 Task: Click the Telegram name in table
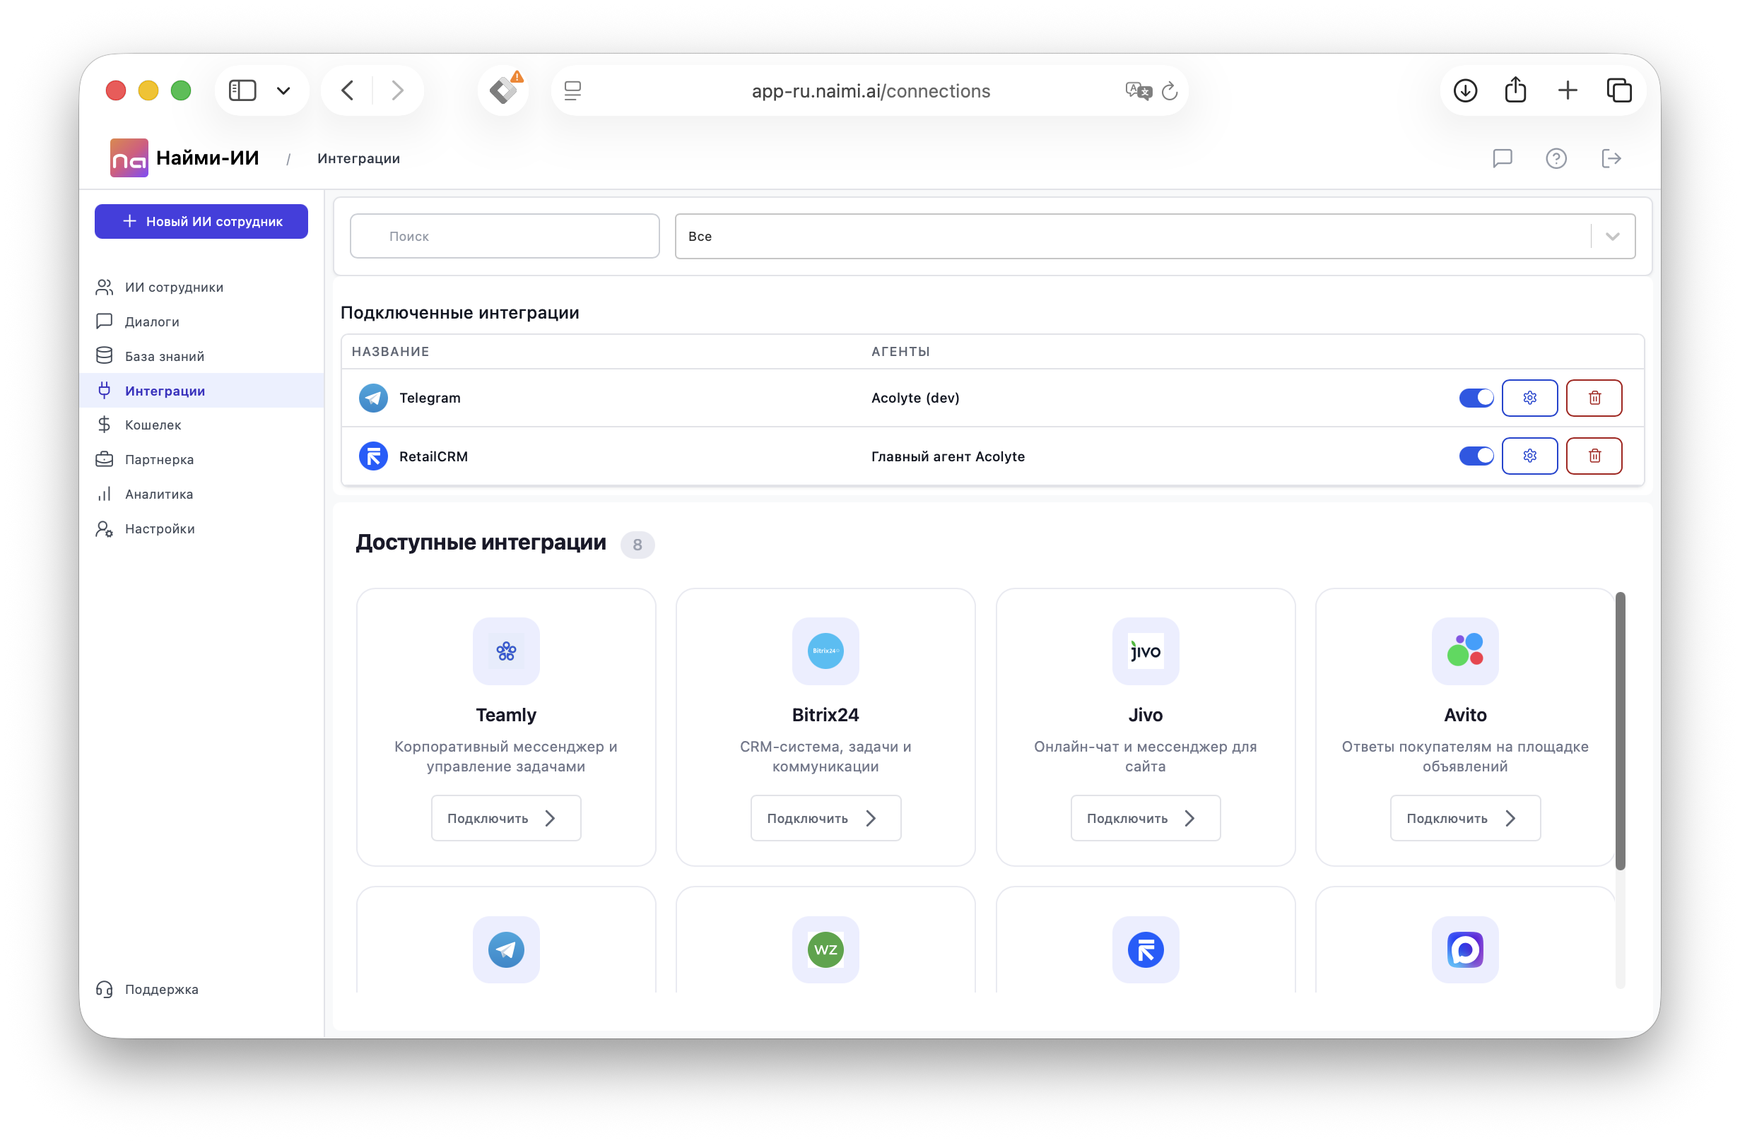tap(430, 398)
